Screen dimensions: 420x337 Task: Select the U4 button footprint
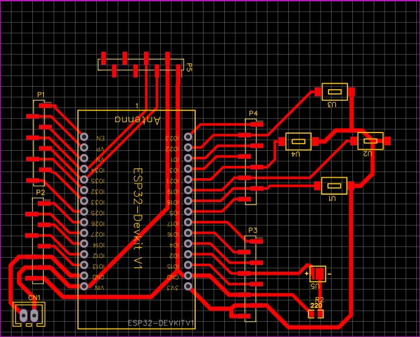[299, 142]
